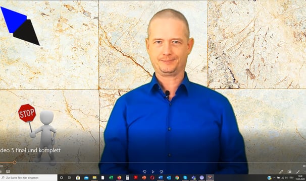
Task: Click the Windows search box
Action: point(29,177)
